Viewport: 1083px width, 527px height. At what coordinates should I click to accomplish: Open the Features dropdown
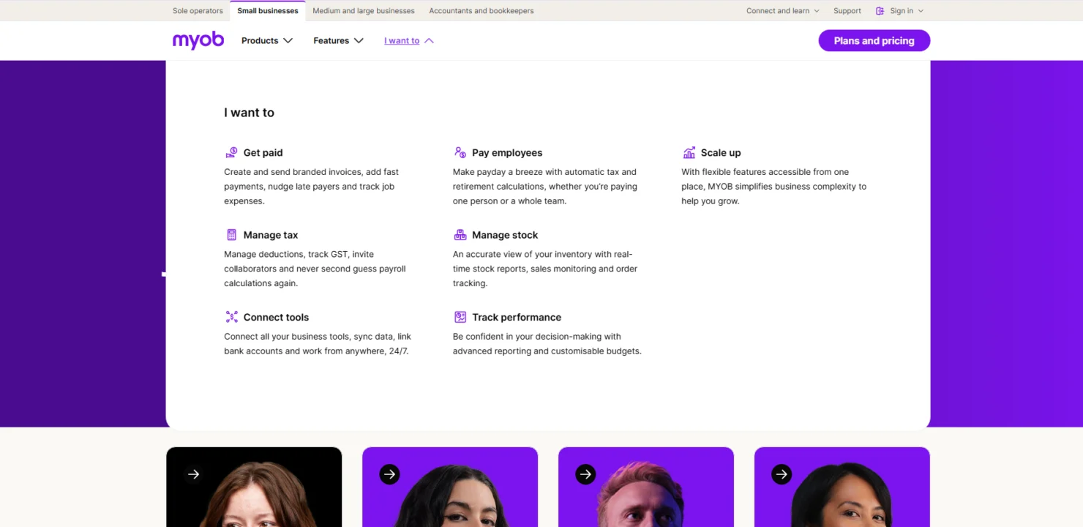337,40
